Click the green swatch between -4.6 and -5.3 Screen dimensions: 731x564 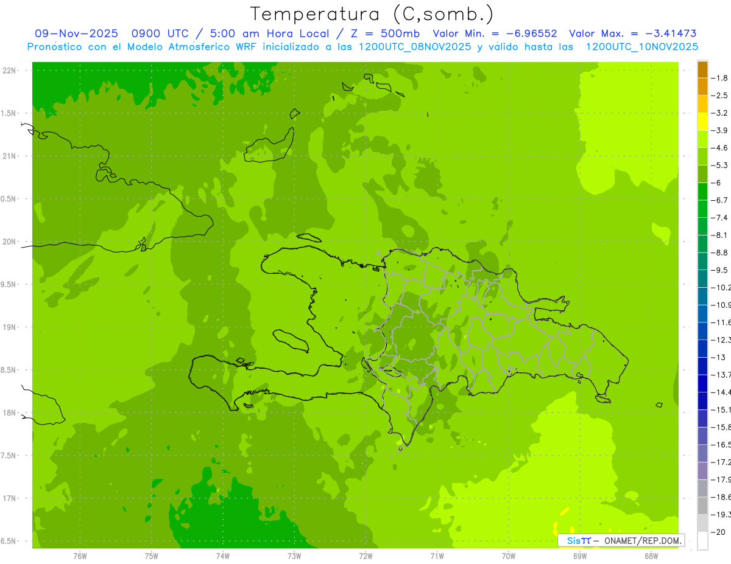click(702, 156)
